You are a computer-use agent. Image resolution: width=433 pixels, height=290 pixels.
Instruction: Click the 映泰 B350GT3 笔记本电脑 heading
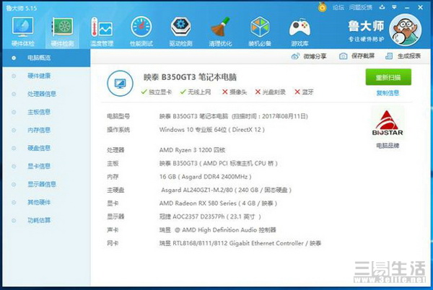[x=190, y=77]
